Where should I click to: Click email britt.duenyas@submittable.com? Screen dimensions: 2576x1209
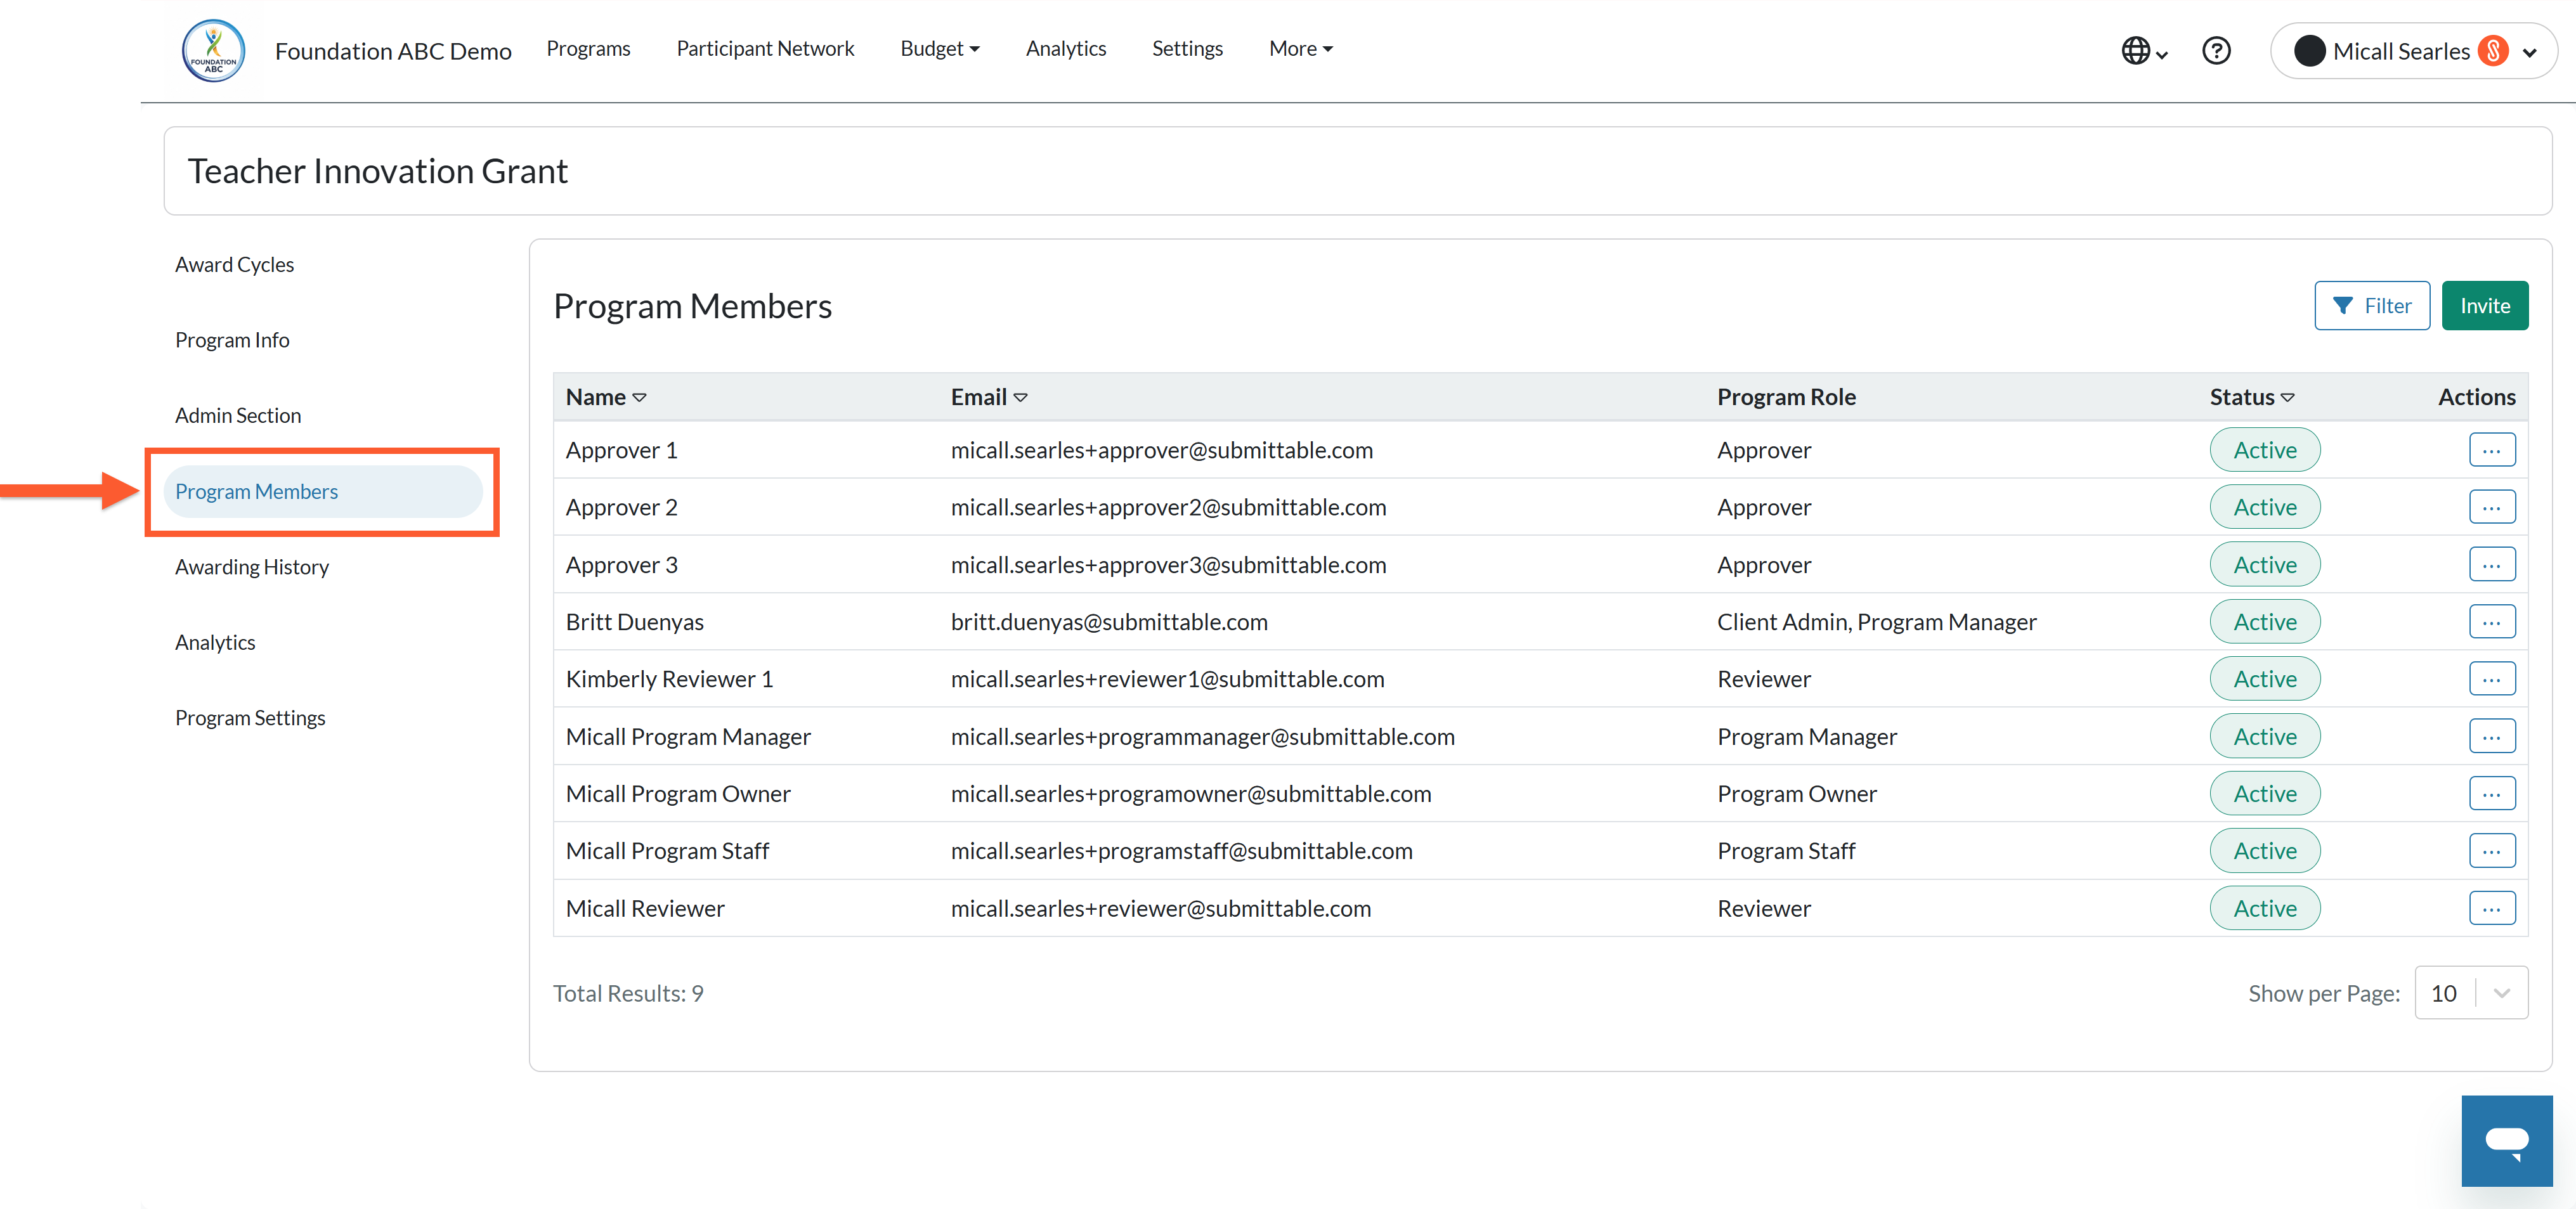(1109, 622)
